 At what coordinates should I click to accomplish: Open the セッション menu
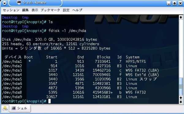(x=11, y=10)
